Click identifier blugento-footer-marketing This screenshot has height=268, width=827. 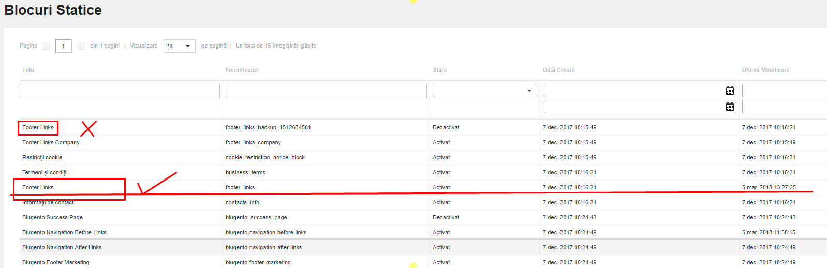coord(258,262)
